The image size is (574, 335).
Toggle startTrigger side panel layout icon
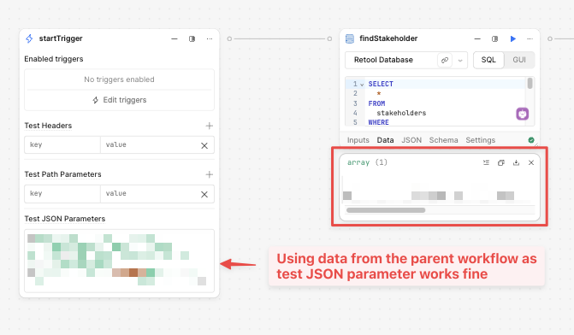pos(192,38)
